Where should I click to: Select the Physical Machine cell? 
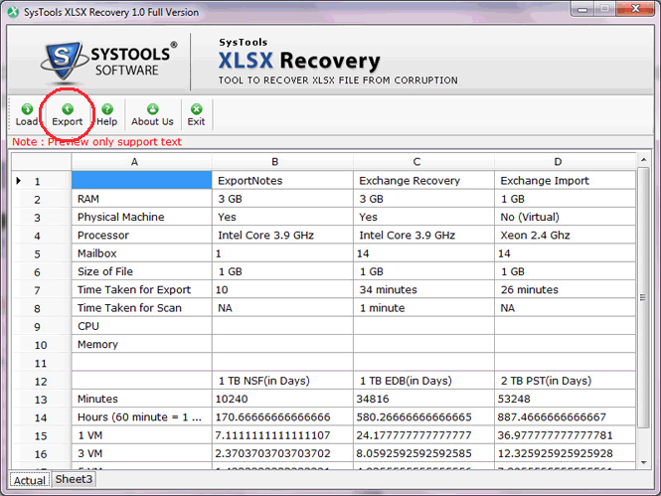[x=141, y=217]
